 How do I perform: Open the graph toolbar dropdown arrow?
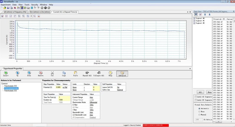[31, 16]
